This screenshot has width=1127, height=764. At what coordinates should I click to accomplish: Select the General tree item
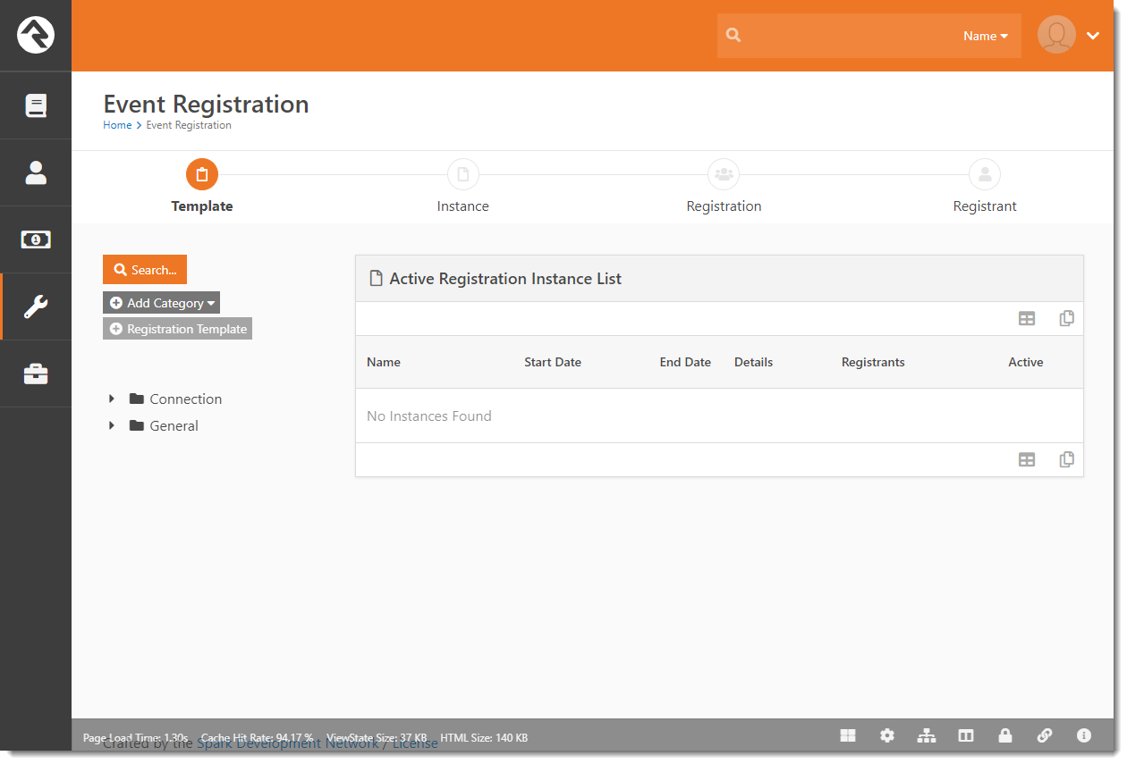pyautogui.click(x=174, y=425)
